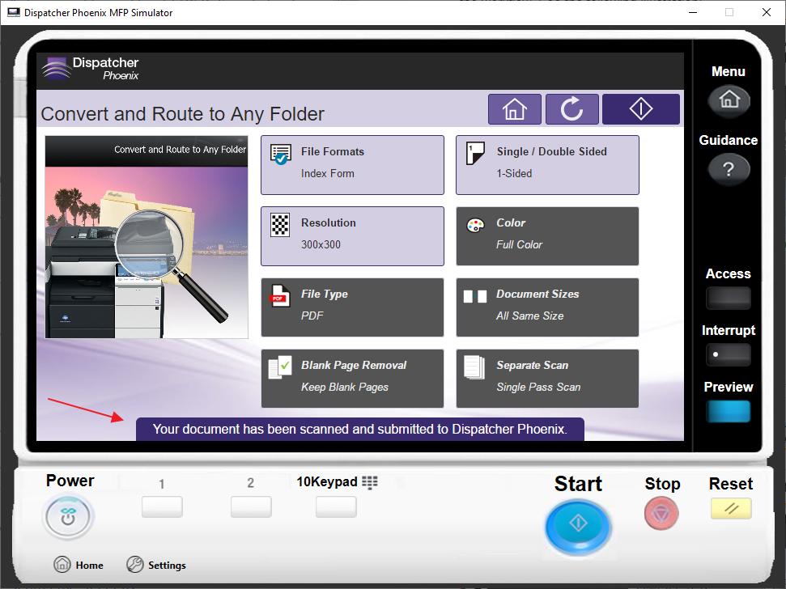Click the purple Home icon button

click(x=515, y=109)
